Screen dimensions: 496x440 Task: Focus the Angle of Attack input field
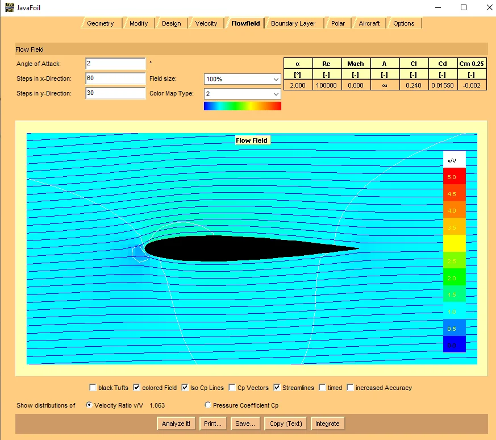pos(115,64)
